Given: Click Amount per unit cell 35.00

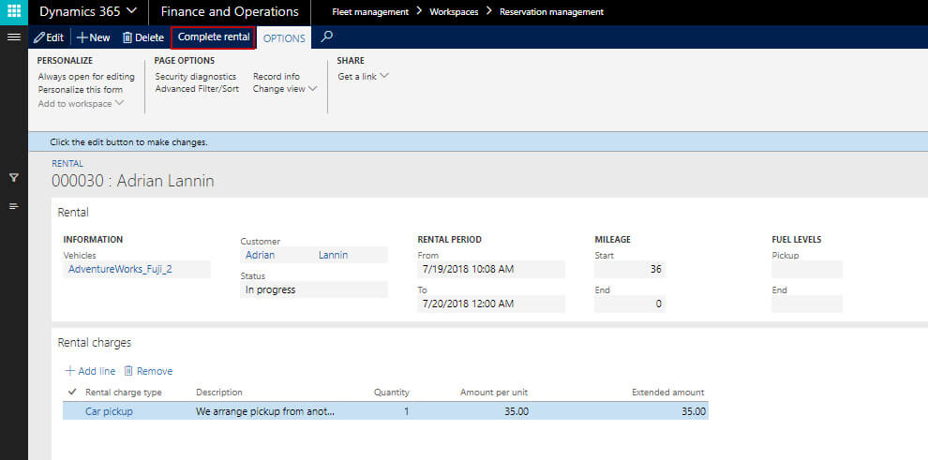Looking at the screenshot, I should point(516,411).
